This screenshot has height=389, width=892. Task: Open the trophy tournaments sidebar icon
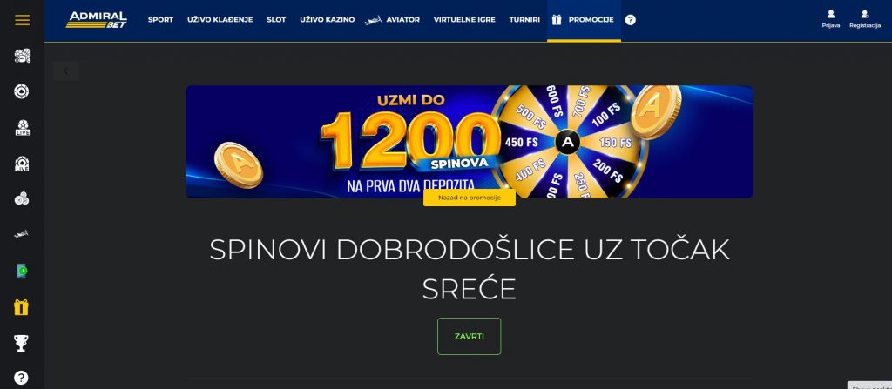21,343
